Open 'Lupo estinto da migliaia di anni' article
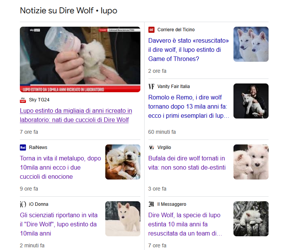The width and height of the screenshot is (301, 250). pos(76,115)
